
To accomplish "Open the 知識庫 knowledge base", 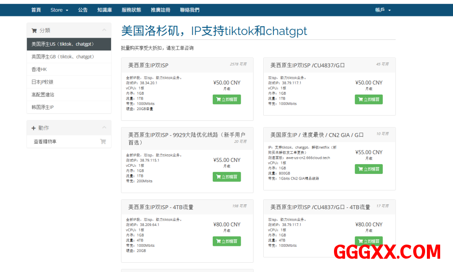I will click(x=104, y=10).
